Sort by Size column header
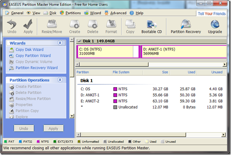 click(156, 72)
